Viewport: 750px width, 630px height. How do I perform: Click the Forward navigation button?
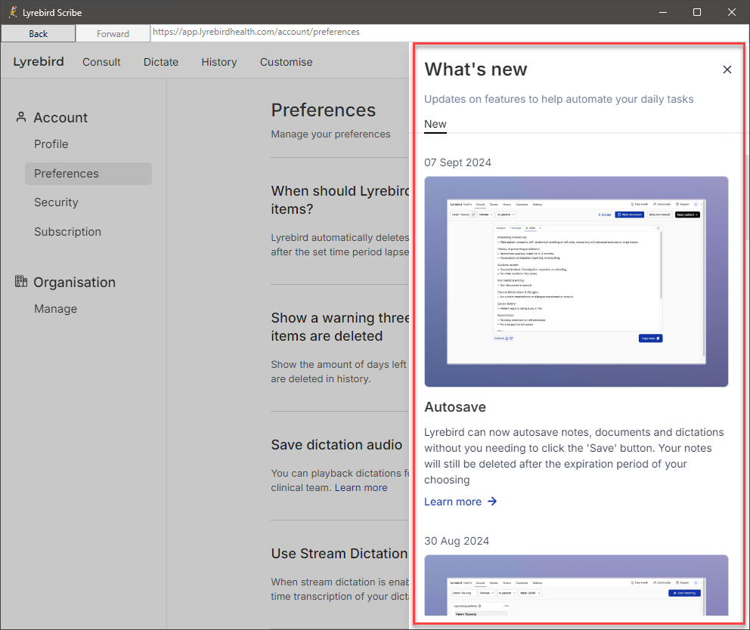tap(113, 33)
